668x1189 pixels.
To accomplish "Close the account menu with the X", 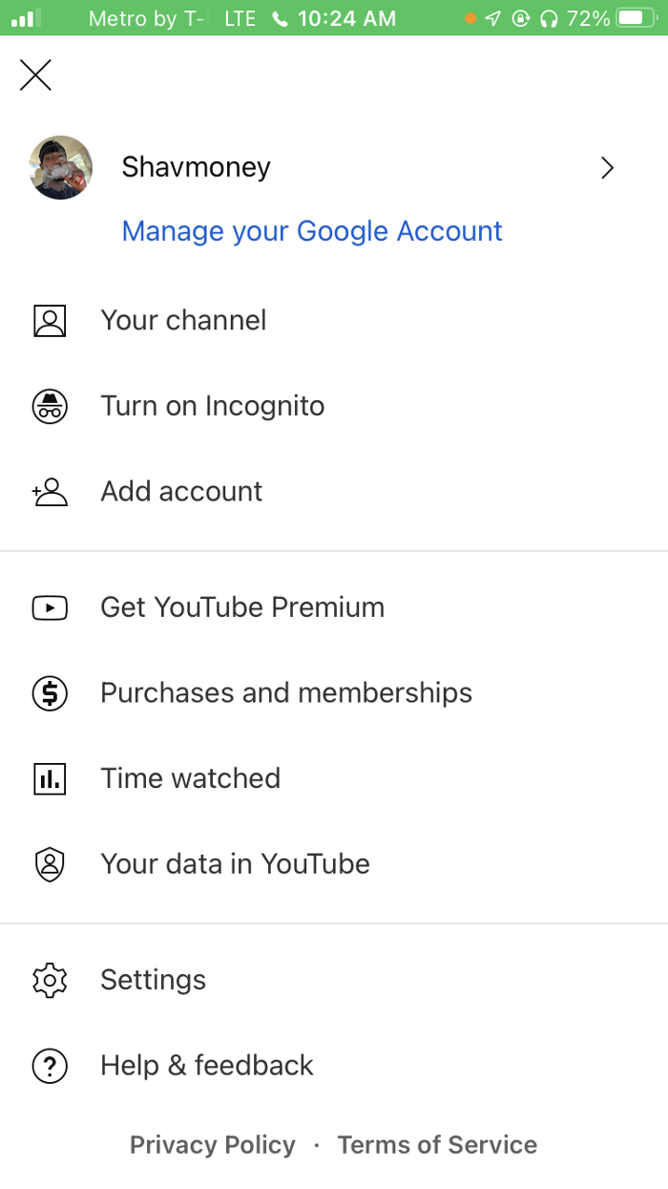I will (x=36, y=74).
